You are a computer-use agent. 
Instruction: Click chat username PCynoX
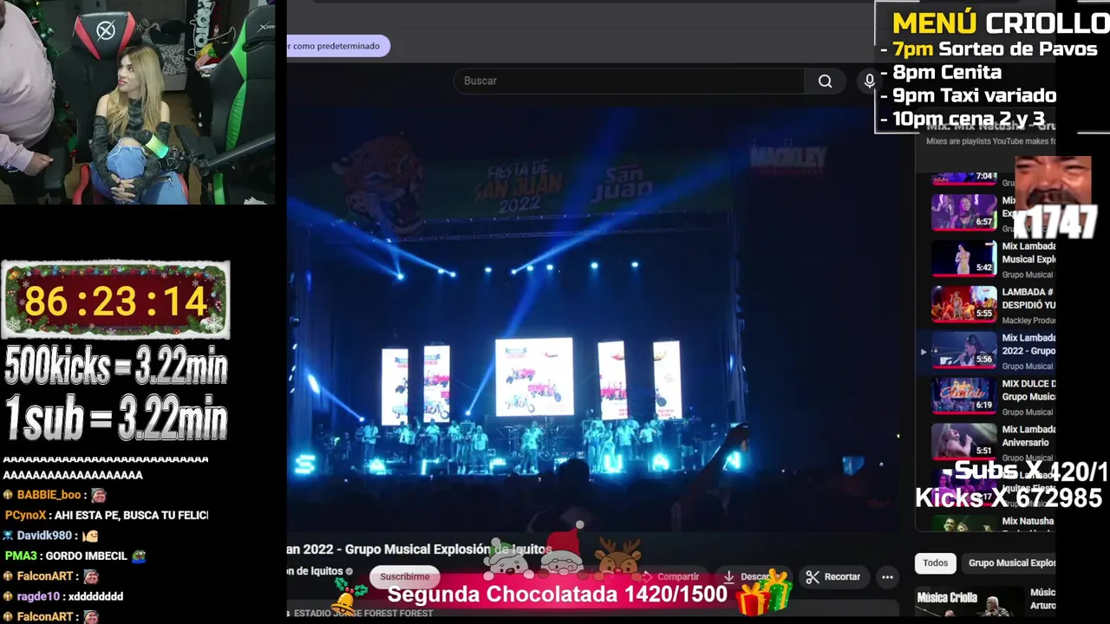click(x=26, y=515)
